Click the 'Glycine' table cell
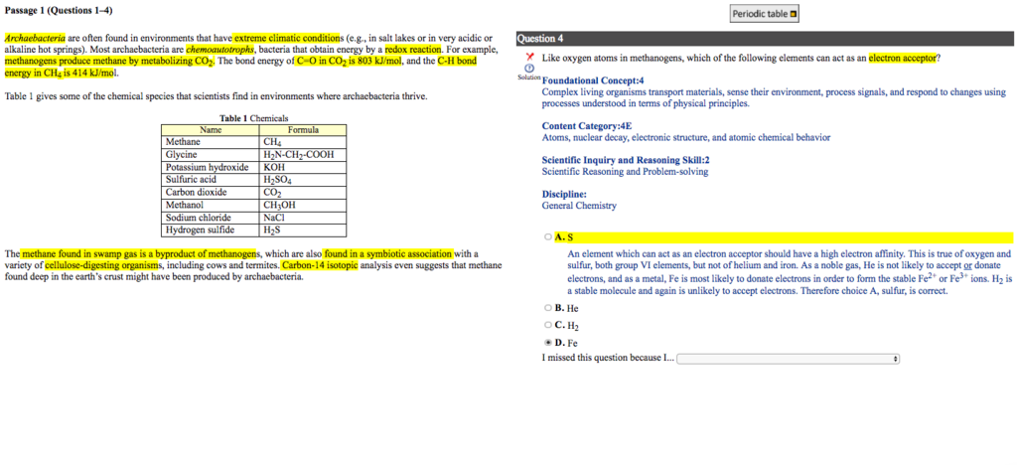Screen dimensions: 1017x465 pyautogui.click(x=211, y=154)
